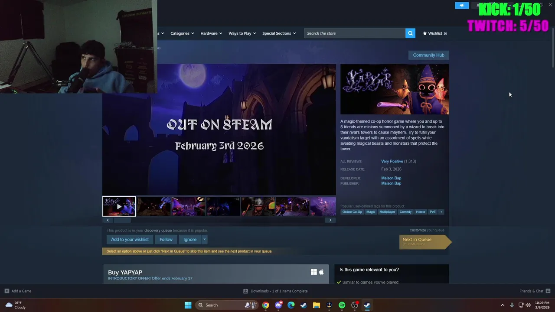Viewport: 555px width, 312px height.
Task: Open Microsoft Edge from the taskbar
Action: (291, 305)
